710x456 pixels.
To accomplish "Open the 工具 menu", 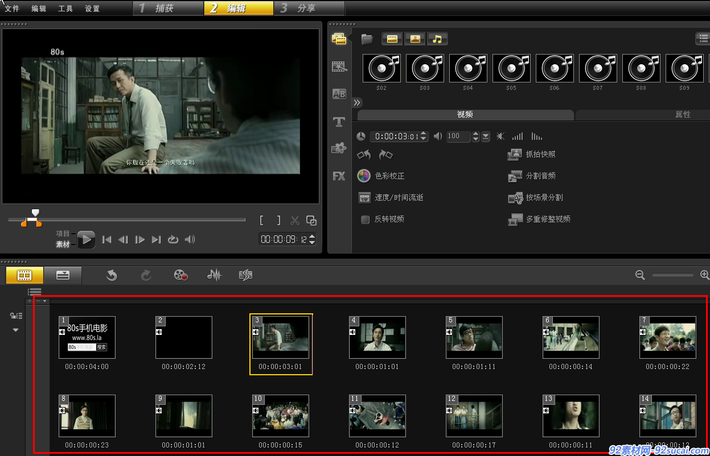I will pyautogui.click(x=65, y=9).
